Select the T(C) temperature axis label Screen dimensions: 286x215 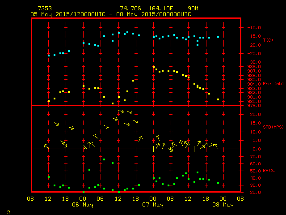268,40
